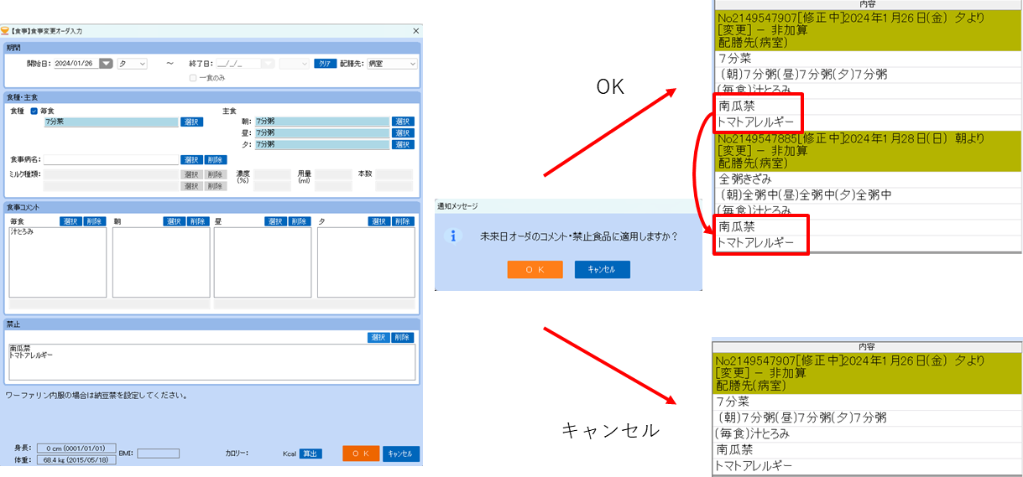This screenshot has height=477, width=1023.
Task: Open the 終了日 calendar dropdown arrow
Action: [x=268, y=64]
